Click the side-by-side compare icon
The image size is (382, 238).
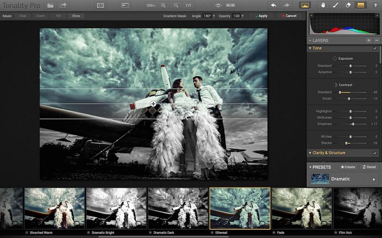click(231, 5)
